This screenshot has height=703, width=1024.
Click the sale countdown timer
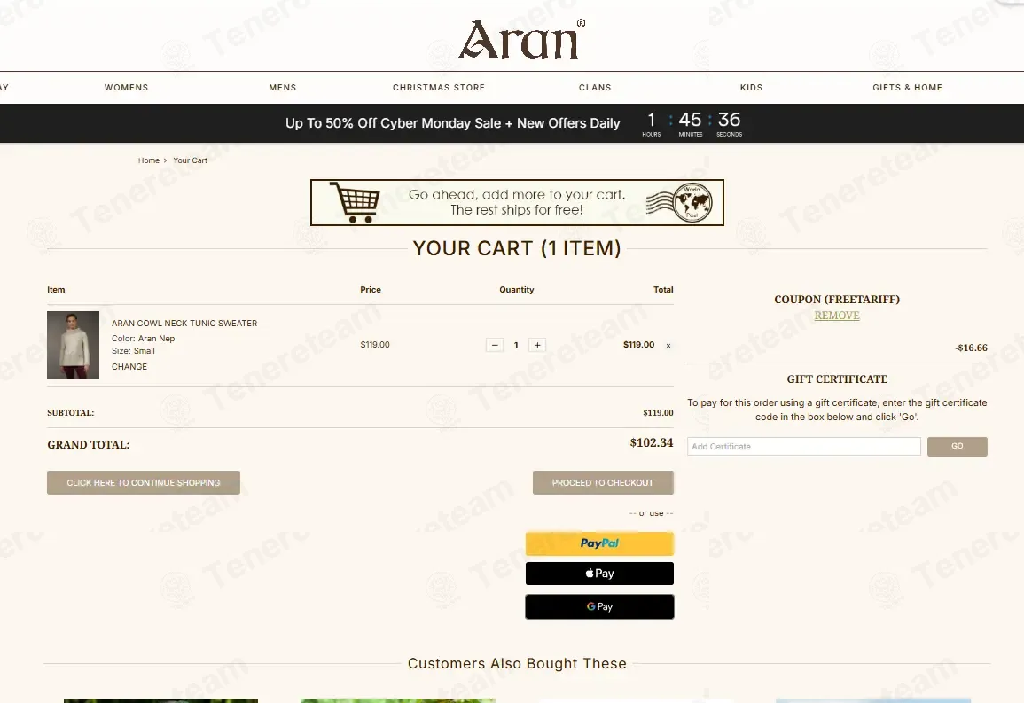click(x=692, y=123)
